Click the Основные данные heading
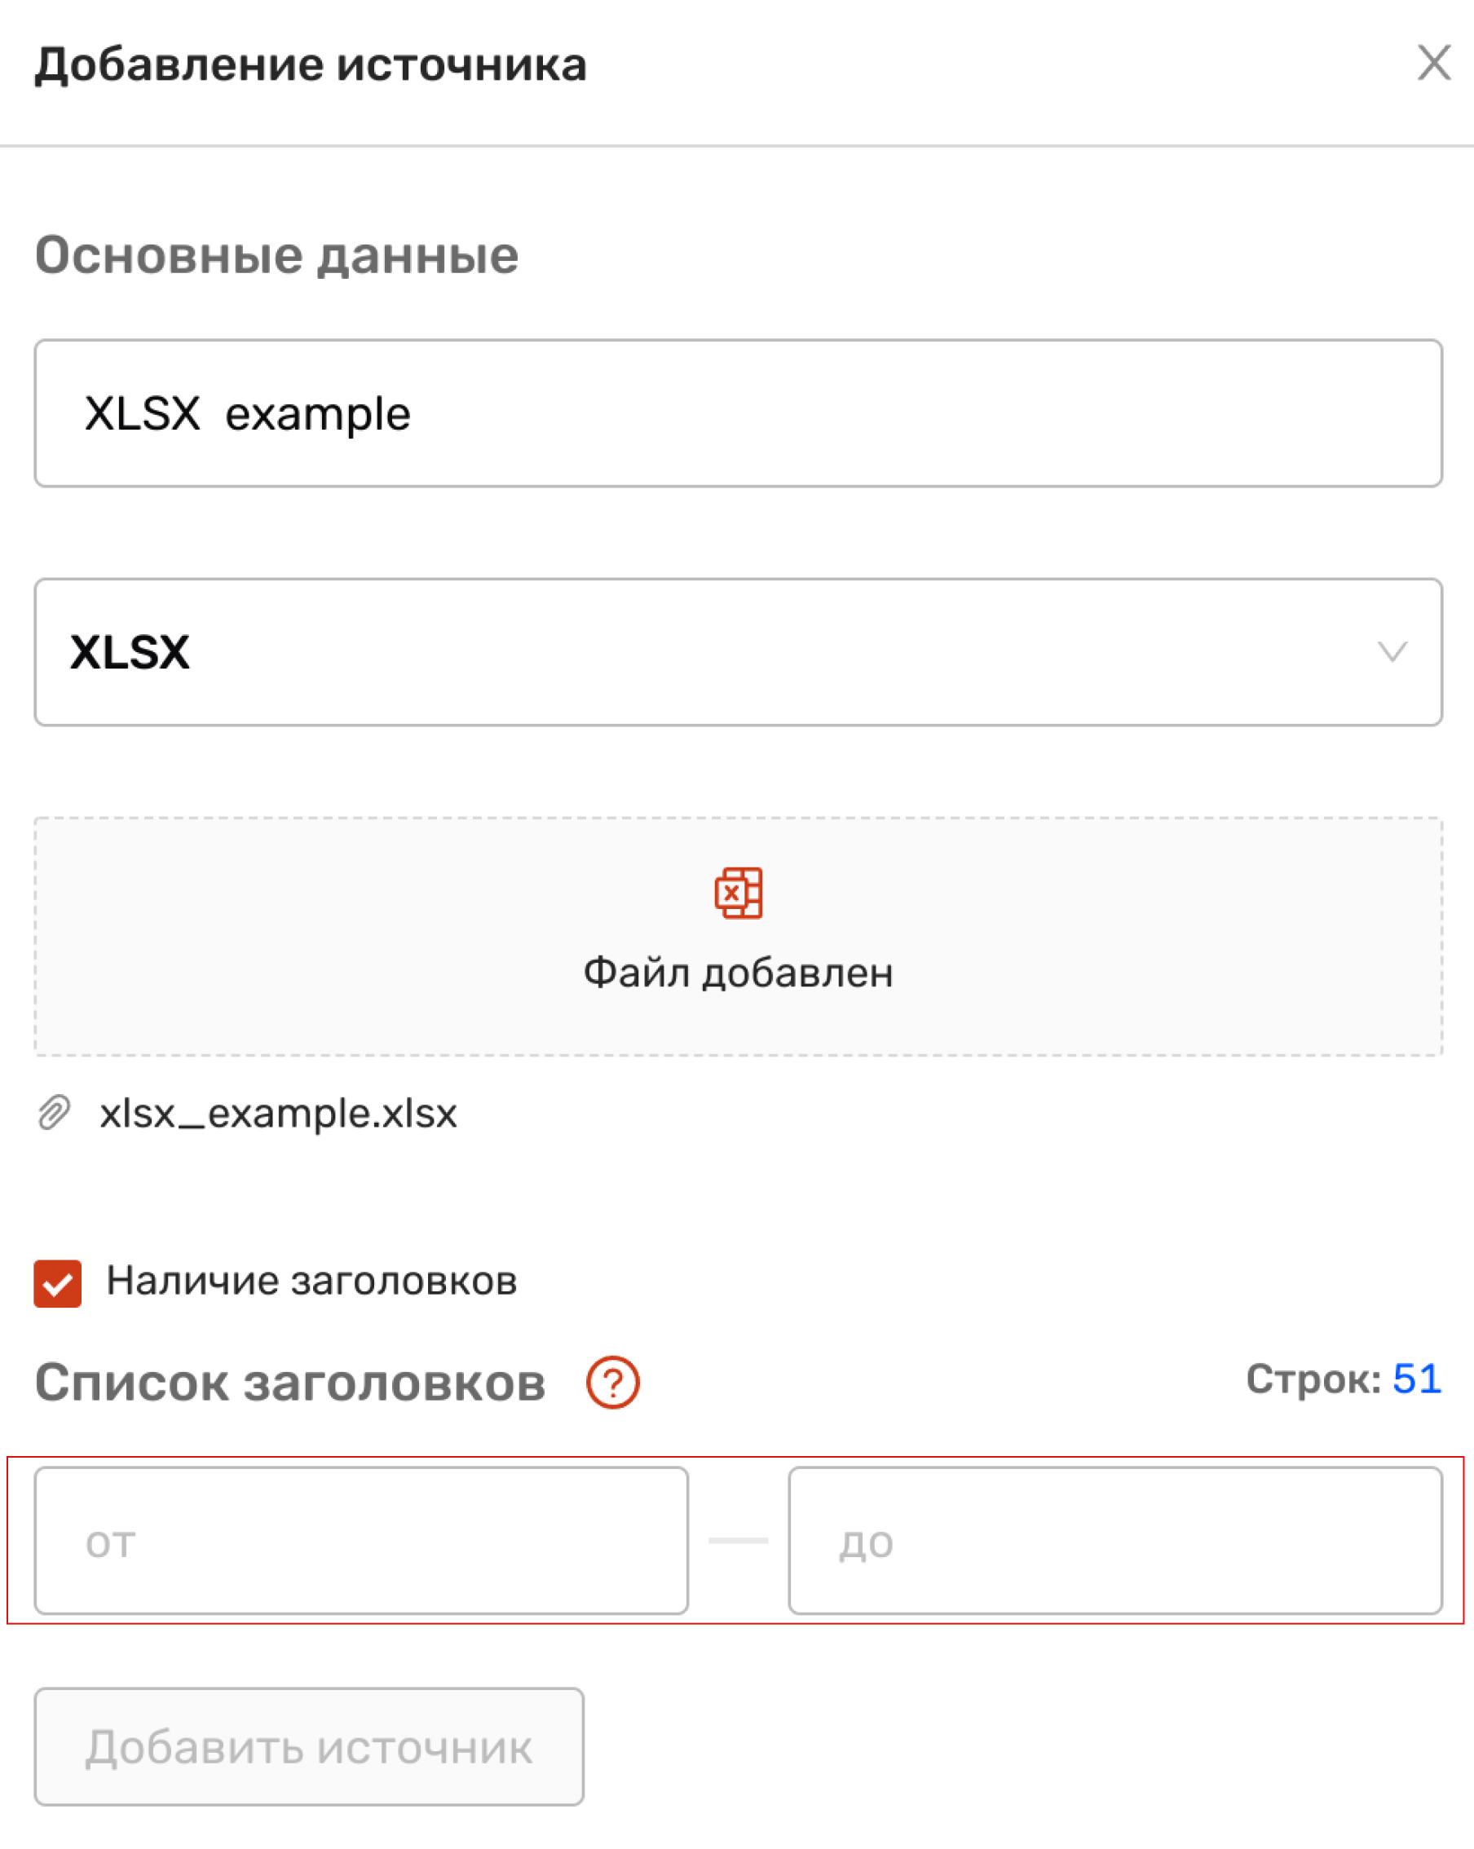The height and width of the screenshot is (1849, 1474). 276,257
